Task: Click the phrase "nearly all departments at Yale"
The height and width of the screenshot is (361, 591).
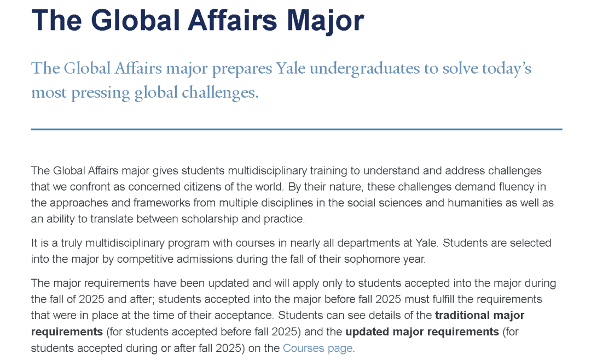Action: pos(327,242)
